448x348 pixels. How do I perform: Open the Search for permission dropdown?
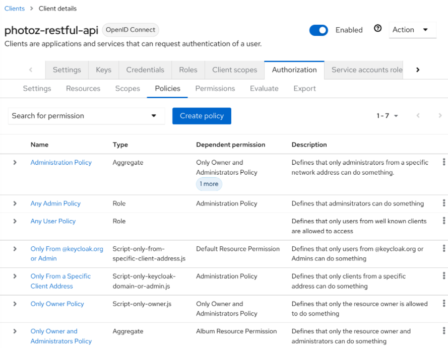click(87, 116)
